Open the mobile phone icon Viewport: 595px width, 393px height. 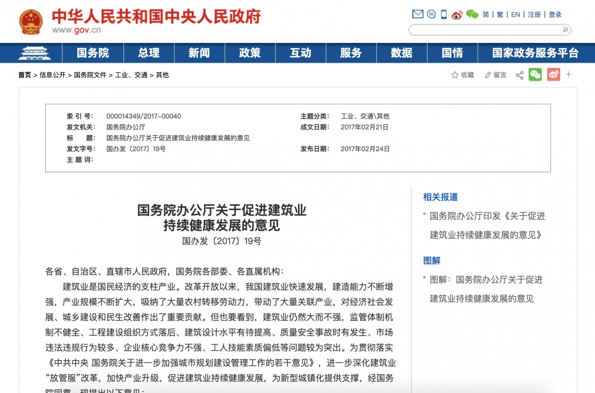pos(443,14)
